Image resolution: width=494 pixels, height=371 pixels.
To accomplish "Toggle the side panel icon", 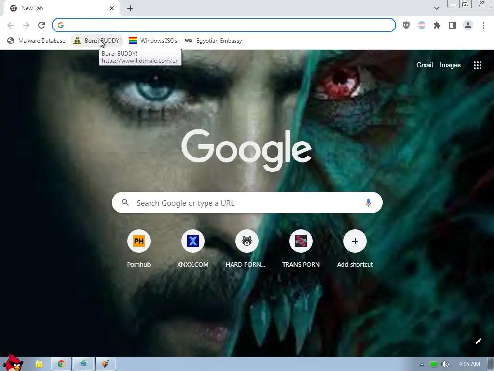I will (x=453, y=25).
